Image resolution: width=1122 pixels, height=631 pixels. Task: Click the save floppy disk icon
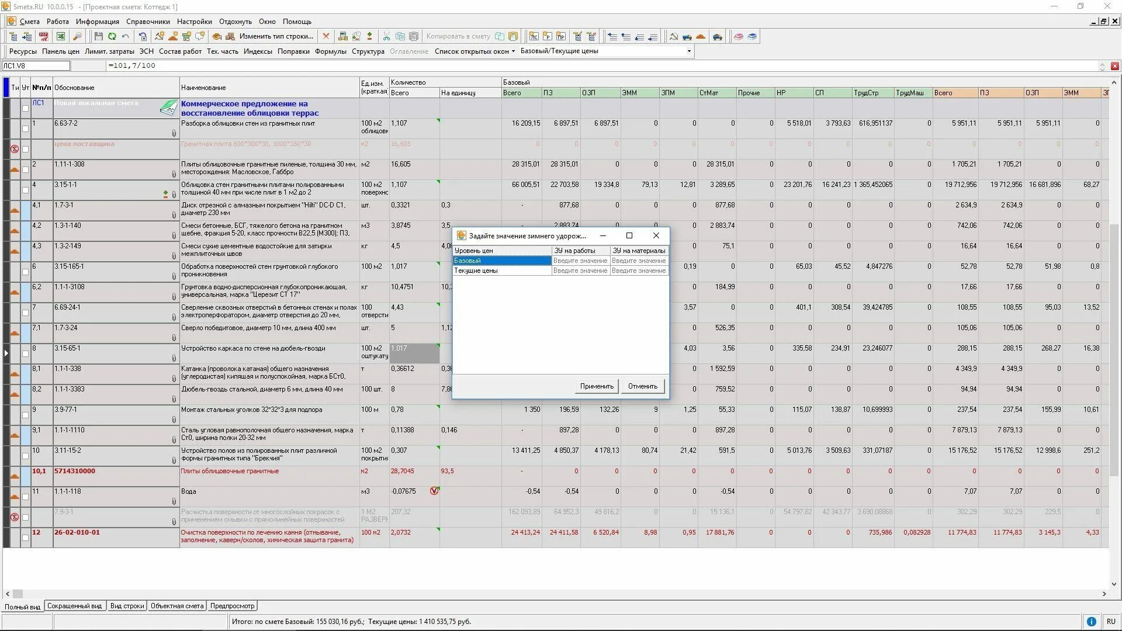click(98, 36)
